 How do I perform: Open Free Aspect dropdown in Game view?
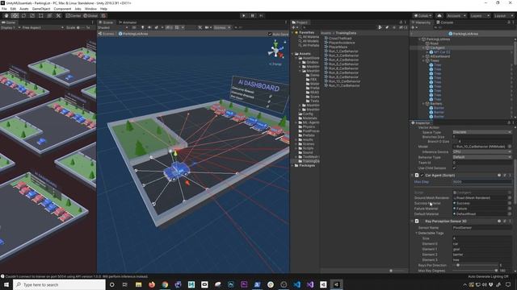point(43,27)
